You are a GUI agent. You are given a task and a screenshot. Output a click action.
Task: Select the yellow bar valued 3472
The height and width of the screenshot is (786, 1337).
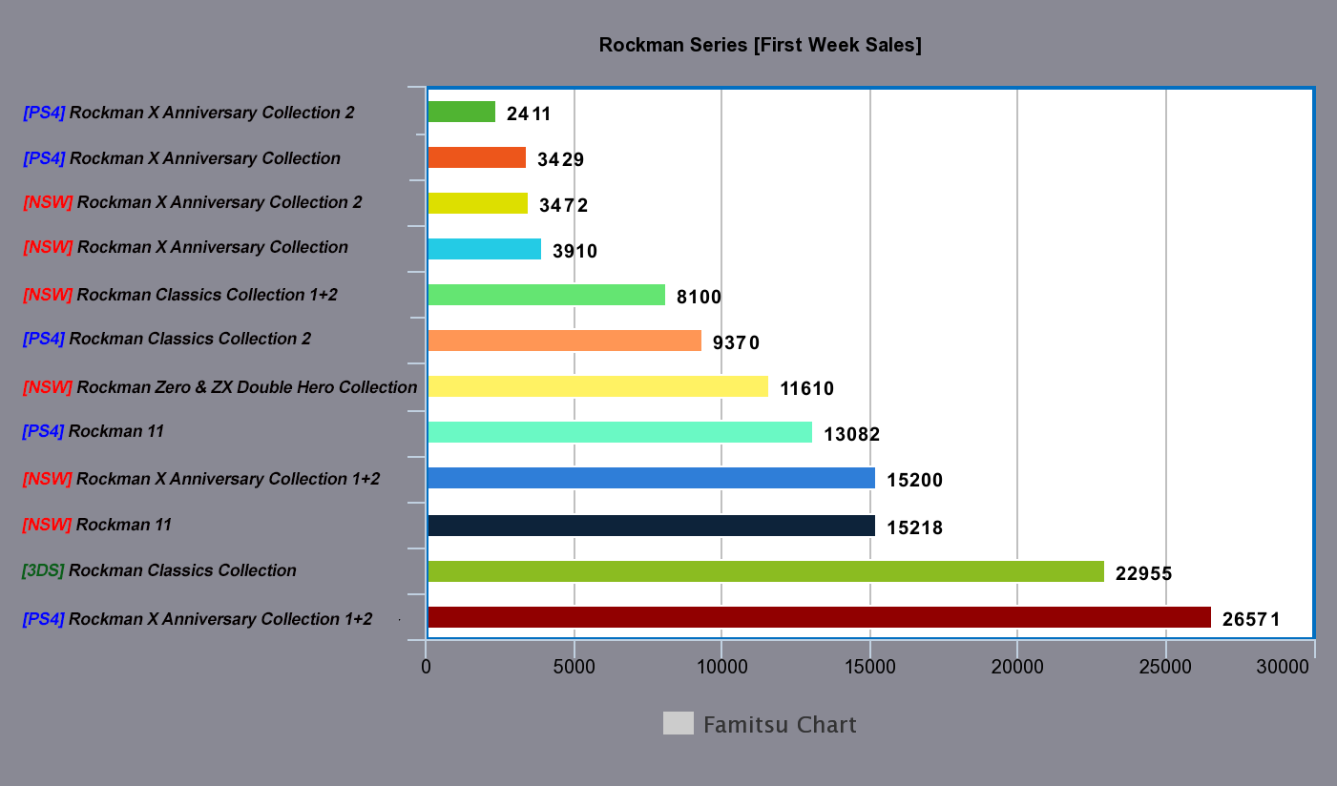(x=478, y=203)
